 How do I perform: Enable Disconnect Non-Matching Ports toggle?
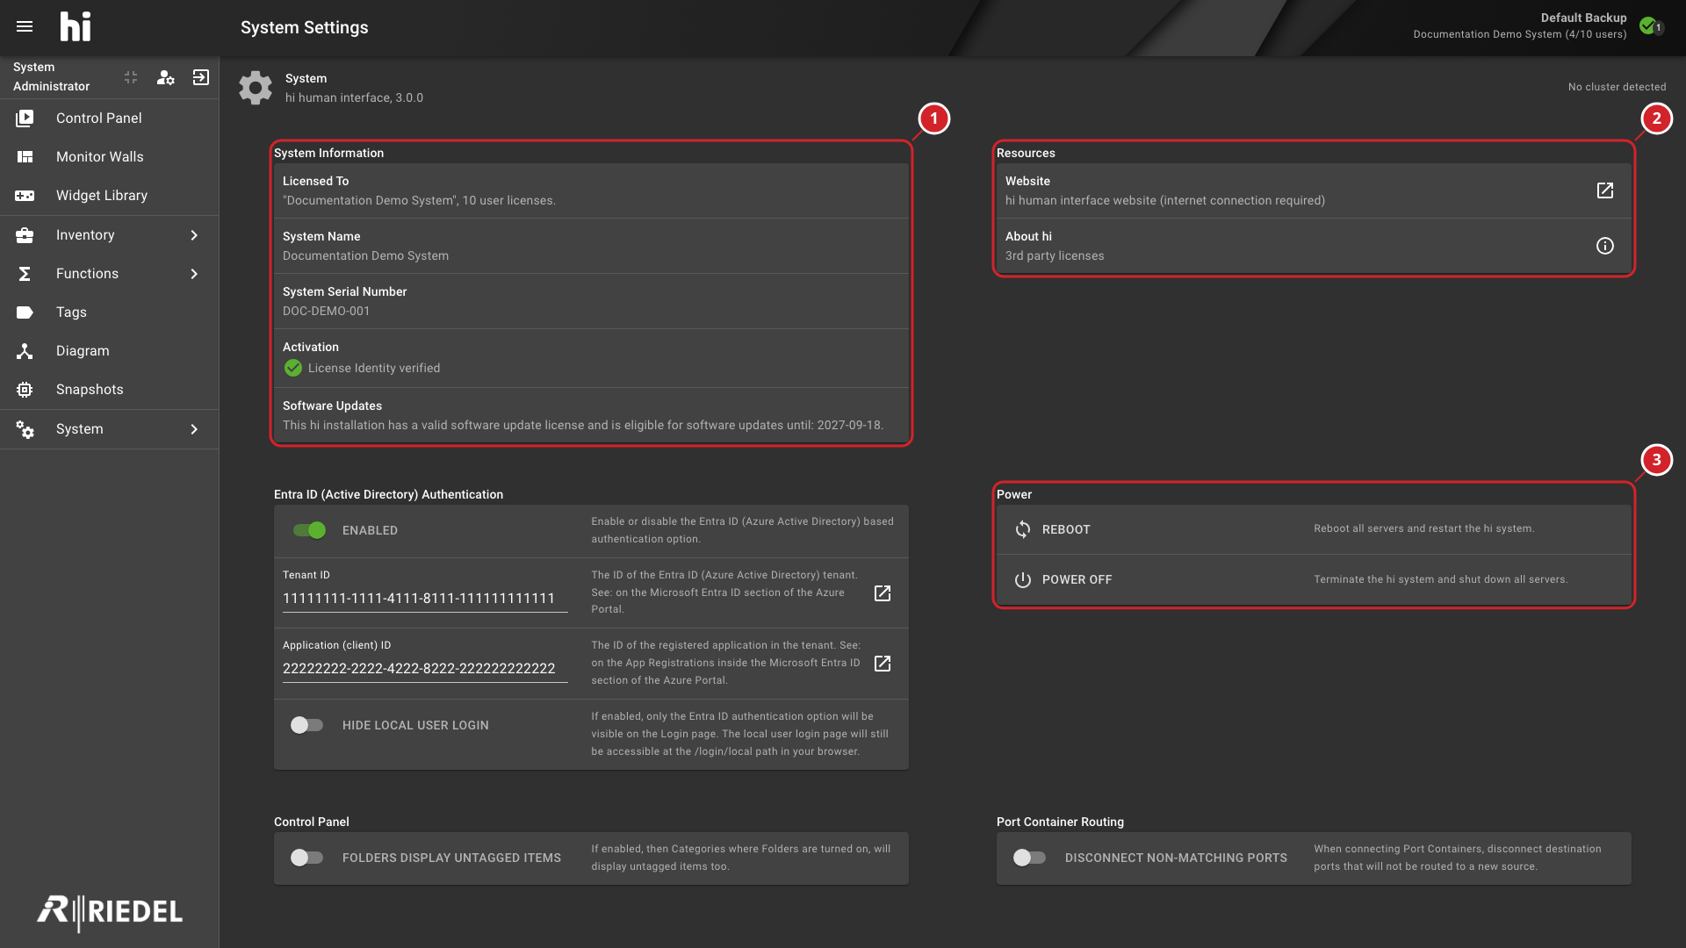(1030, 858)
